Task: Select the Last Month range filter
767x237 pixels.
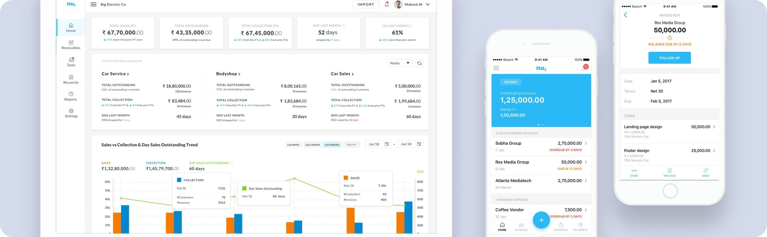Action: pos(293,145)
